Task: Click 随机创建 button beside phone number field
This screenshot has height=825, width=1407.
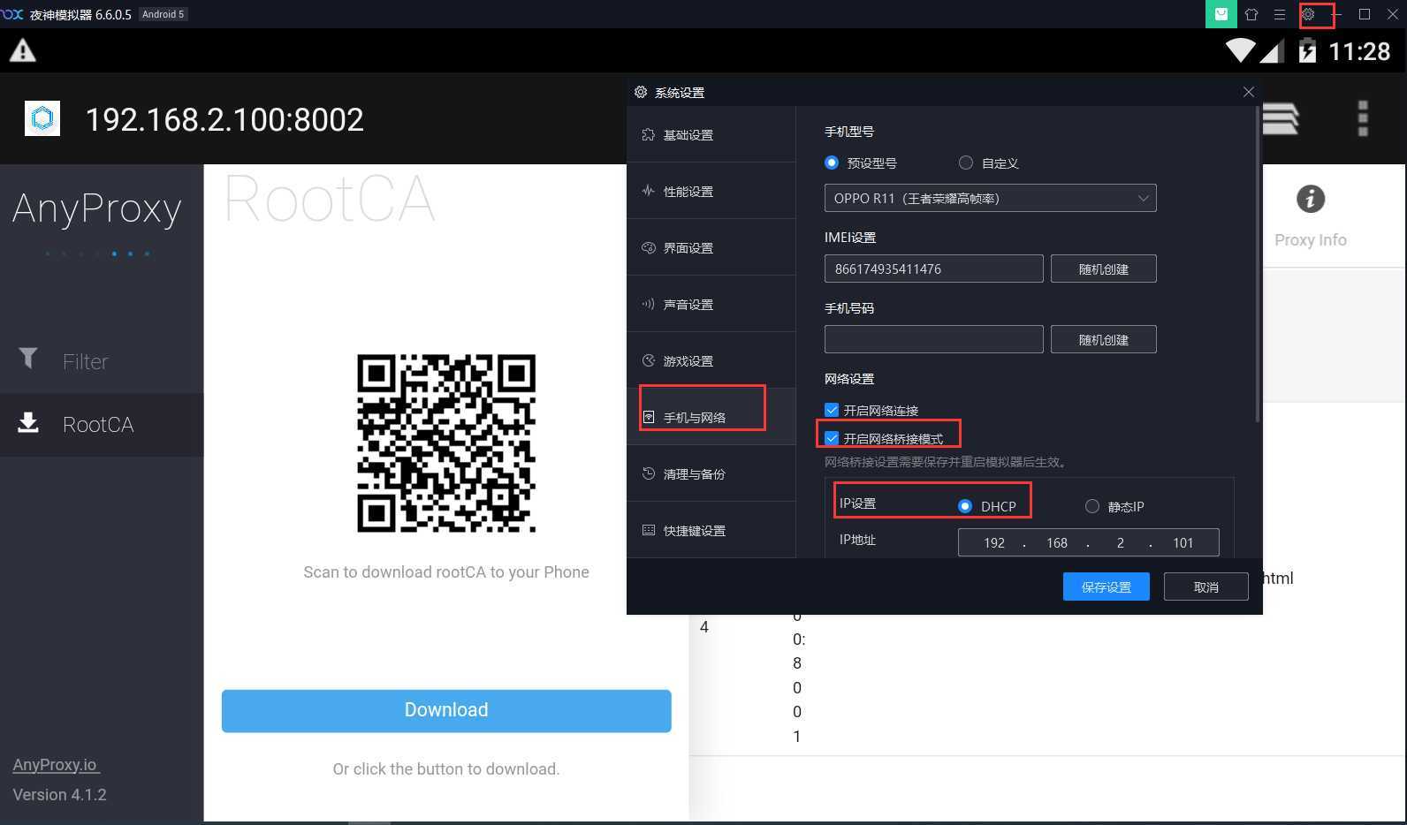Action: tap(1103, 339)
